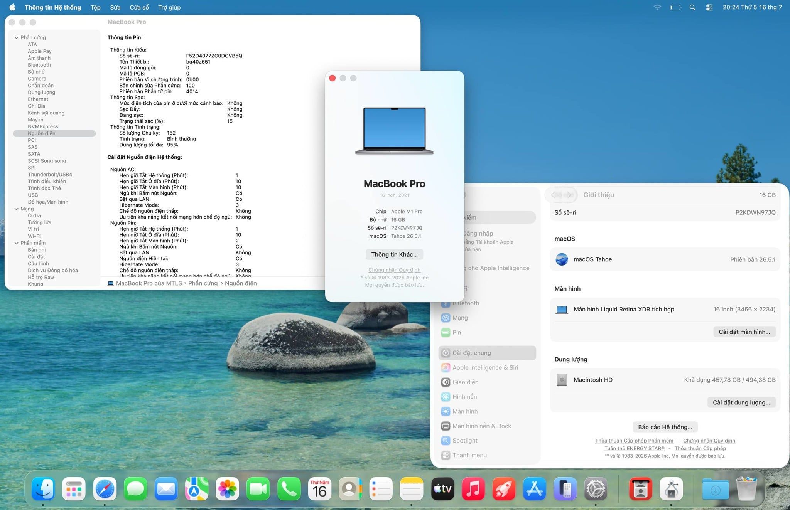This screenshot has width=790, height=510.
Task: Open Pin in System Settings sidebar
Action: coord(487,332)
